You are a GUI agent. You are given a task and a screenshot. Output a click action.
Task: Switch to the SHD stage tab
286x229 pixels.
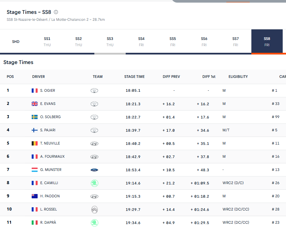pyautogui.click(x=16, y=42)
